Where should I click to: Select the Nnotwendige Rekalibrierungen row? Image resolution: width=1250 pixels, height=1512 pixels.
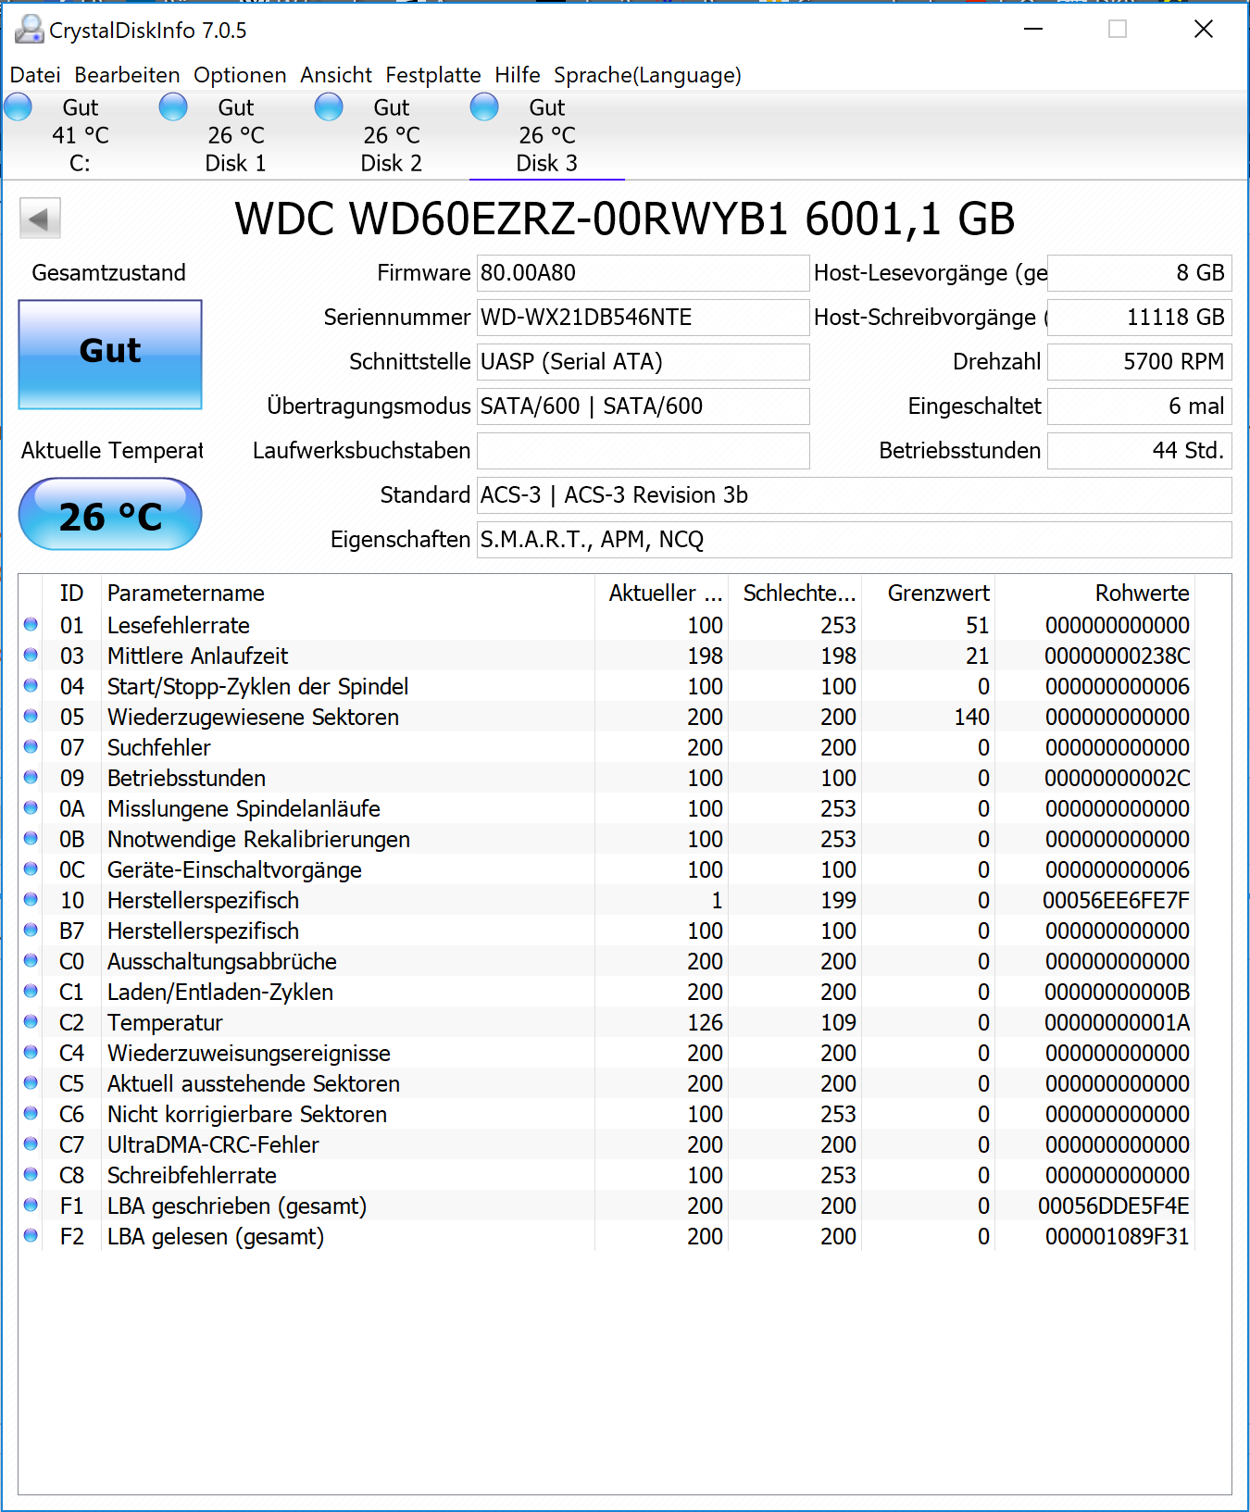[x=606, y=839]
